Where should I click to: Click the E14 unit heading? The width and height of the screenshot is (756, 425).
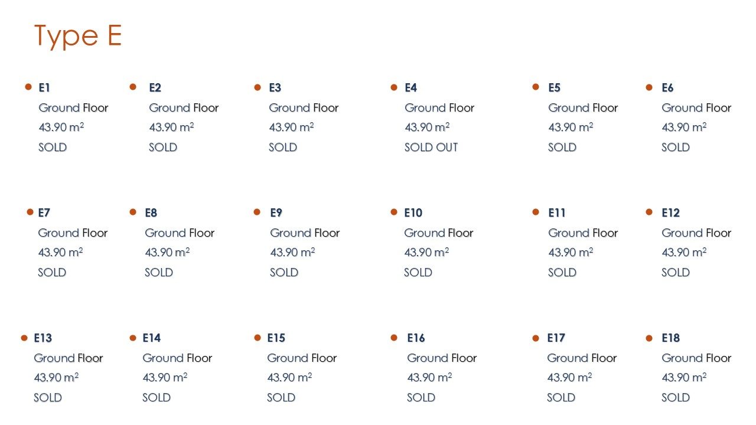point(151,338)
